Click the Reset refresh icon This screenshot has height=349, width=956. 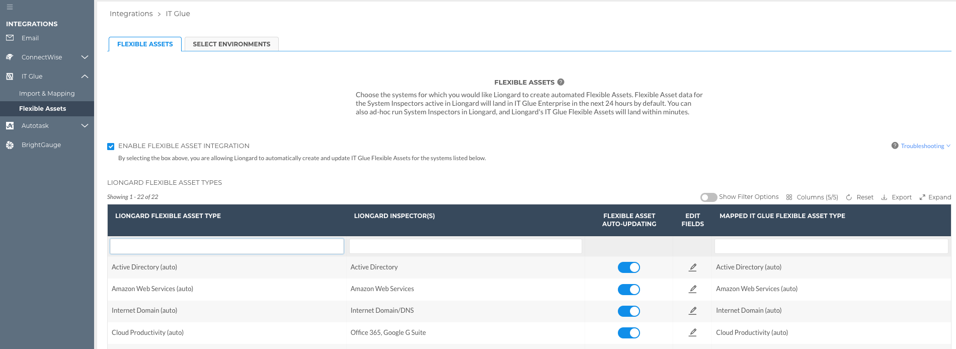[x=849, y=197]
